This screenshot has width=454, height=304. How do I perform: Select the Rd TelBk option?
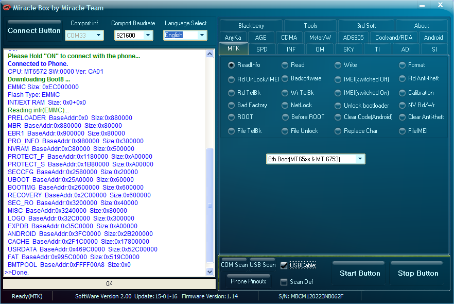click(231, 93)
